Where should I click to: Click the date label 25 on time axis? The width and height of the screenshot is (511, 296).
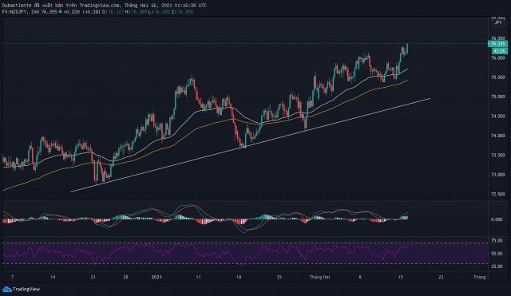(x=279, y=277)
